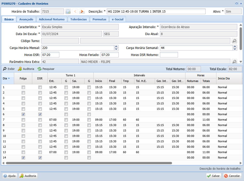Screen dimensions: 244x181
Task: Click the horizontal scrollbar of the grid
Action: (x=89, y=163)
